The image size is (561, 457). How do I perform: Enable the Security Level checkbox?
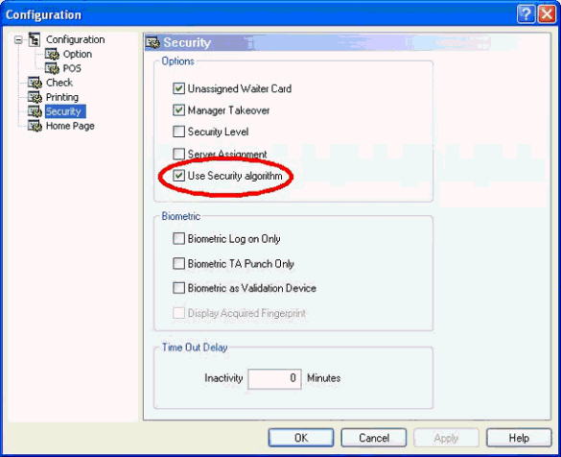pos(178,132)
